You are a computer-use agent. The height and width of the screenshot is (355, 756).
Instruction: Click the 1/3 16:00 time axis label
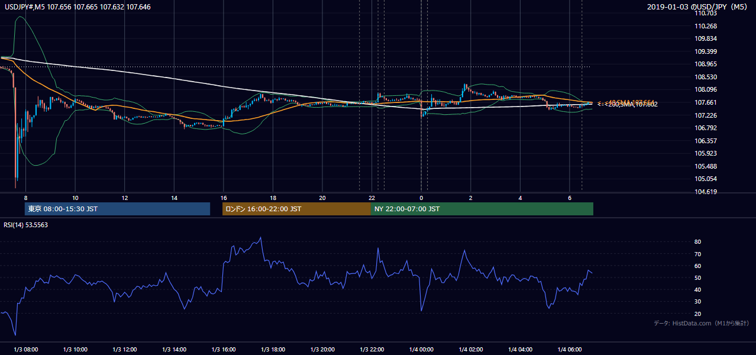click(x=223, y=350)
